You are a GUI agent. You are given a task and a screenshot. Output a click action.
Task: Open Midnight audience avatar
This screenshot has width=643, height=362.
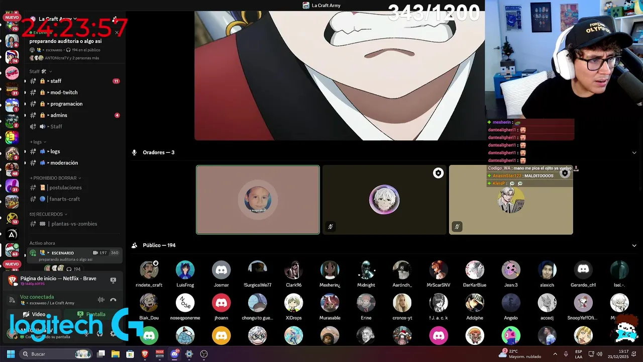coord(366,270)
